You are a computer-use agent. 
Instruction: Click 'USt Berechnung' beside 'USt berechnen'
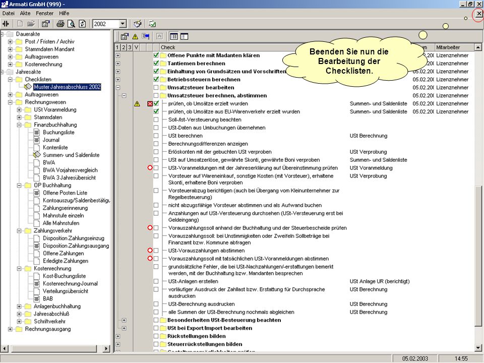[368, 136]
